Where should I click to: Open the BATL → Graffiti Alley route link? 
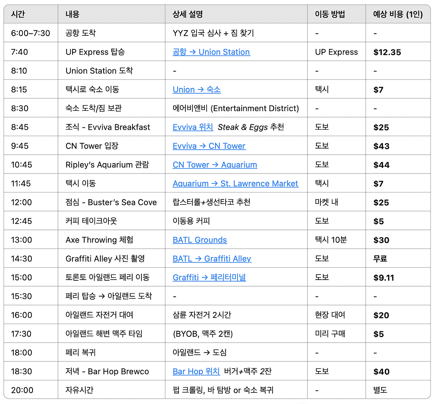(212, 258)
